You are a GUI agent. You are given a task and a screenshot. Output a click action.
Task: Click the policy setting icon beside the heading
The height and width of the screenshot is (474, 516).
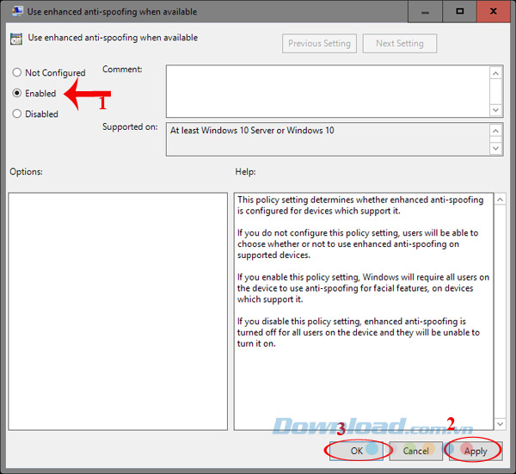(16, 39)
